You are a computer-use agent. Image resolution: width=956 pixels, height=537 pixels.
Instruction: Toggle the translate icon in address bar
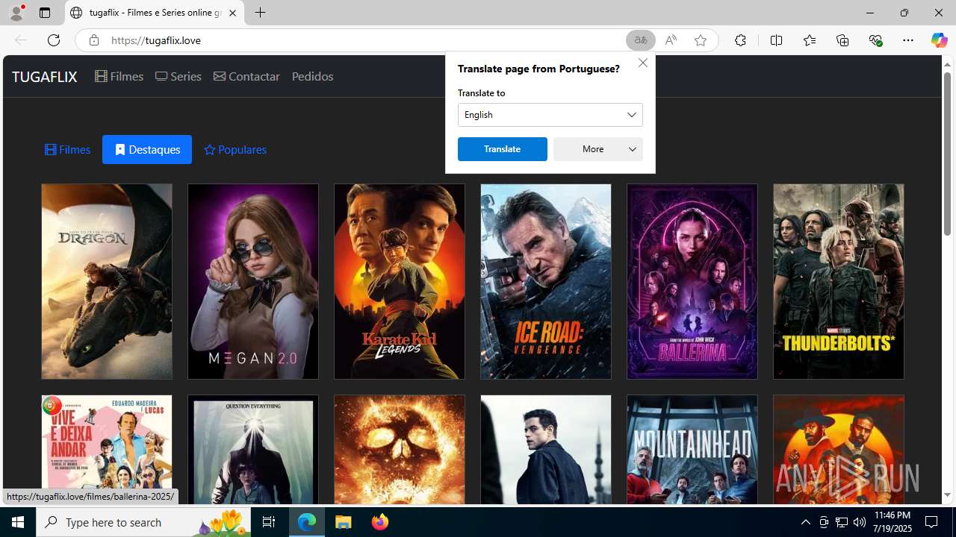[x=641, y=40]
